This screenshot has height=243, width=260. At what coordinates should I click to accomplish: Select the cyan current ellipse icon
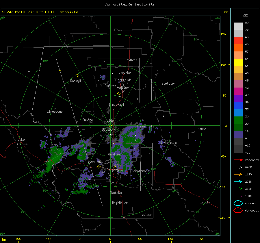[238, 203]
